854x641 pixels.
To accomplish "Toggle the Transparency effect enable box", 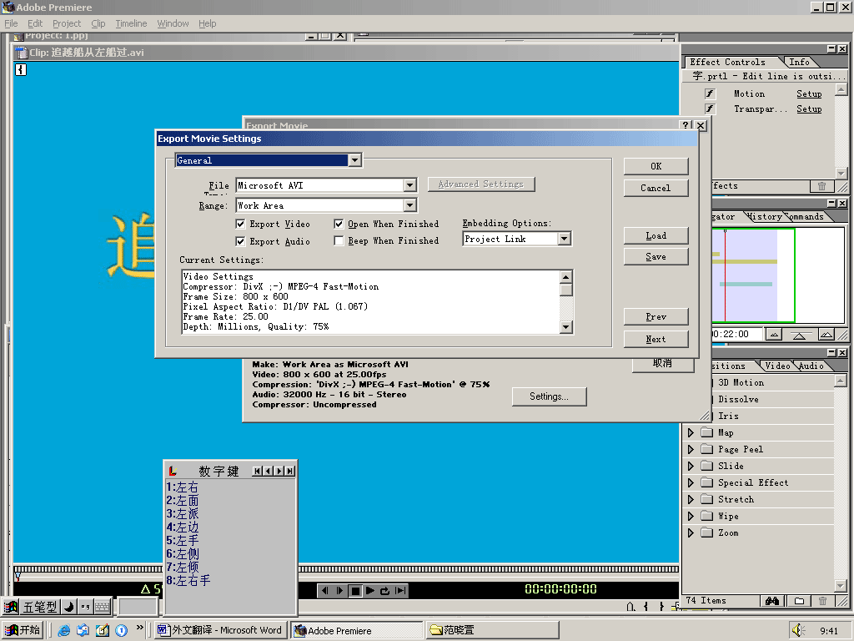I will click(710, 109).
